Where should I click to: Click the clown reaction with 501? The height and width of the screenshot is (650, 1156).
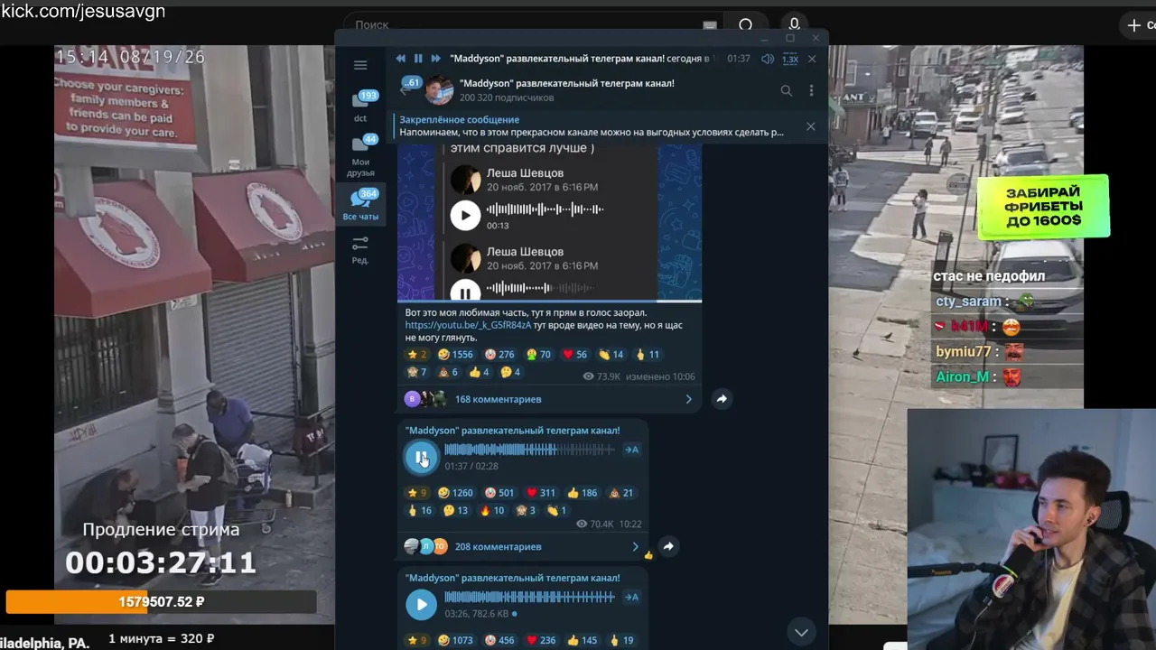499,493
